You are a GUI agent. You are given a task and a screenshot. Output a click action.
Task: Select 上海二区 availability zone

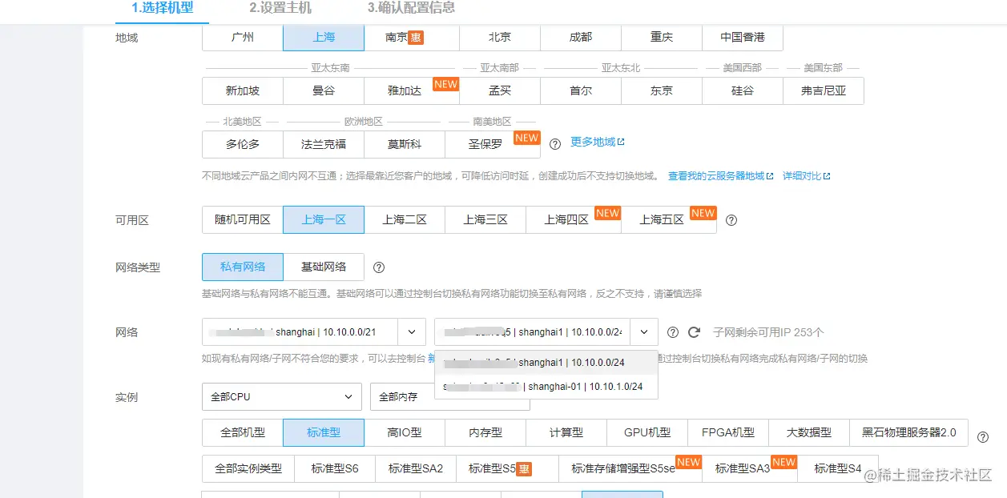(405, 219)
